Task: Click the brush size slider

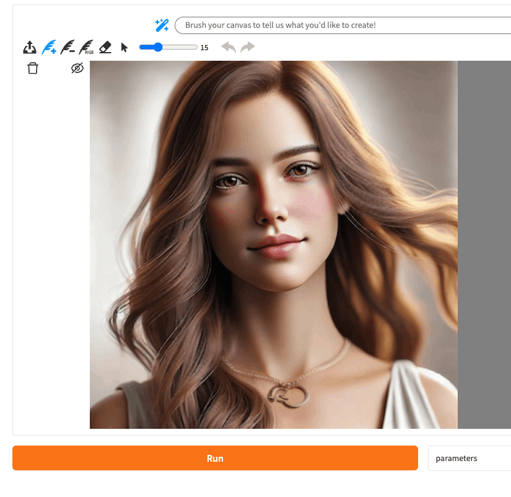Action: click(x=168, y=47)
